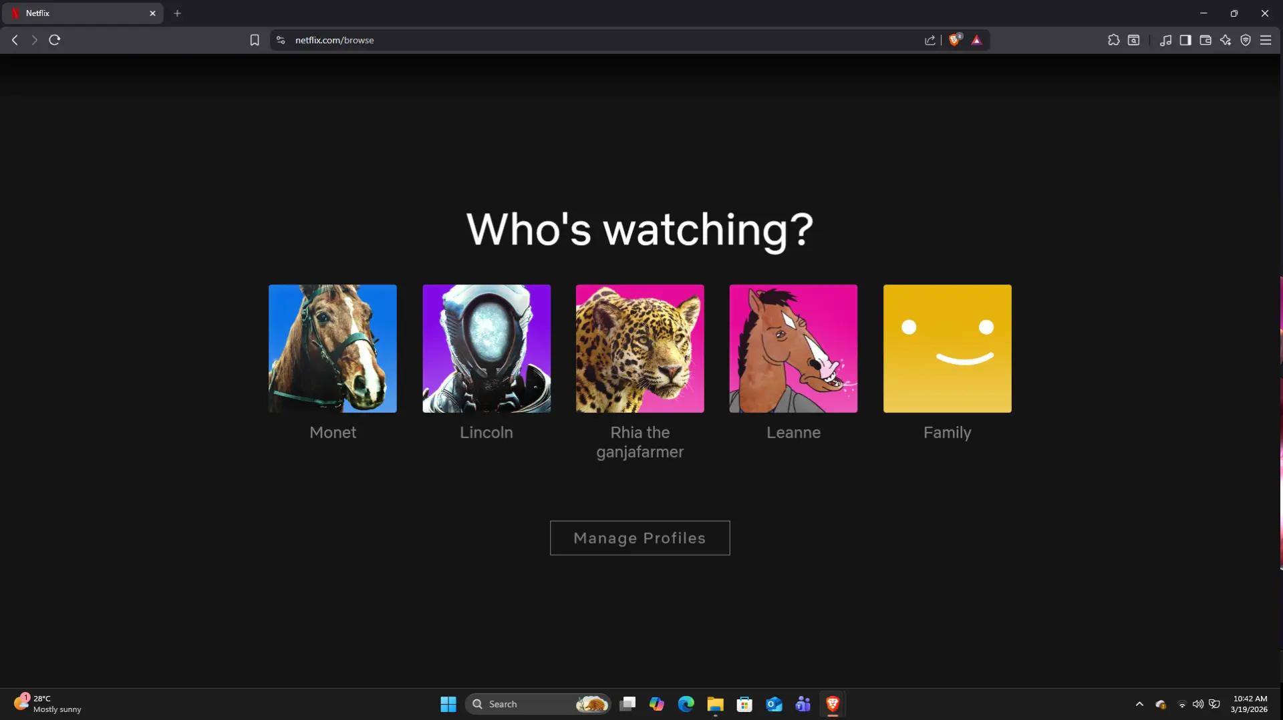Launch the Leo AI assistant
This screenshot has height=720, width=1283.
tap(1226, 40)
